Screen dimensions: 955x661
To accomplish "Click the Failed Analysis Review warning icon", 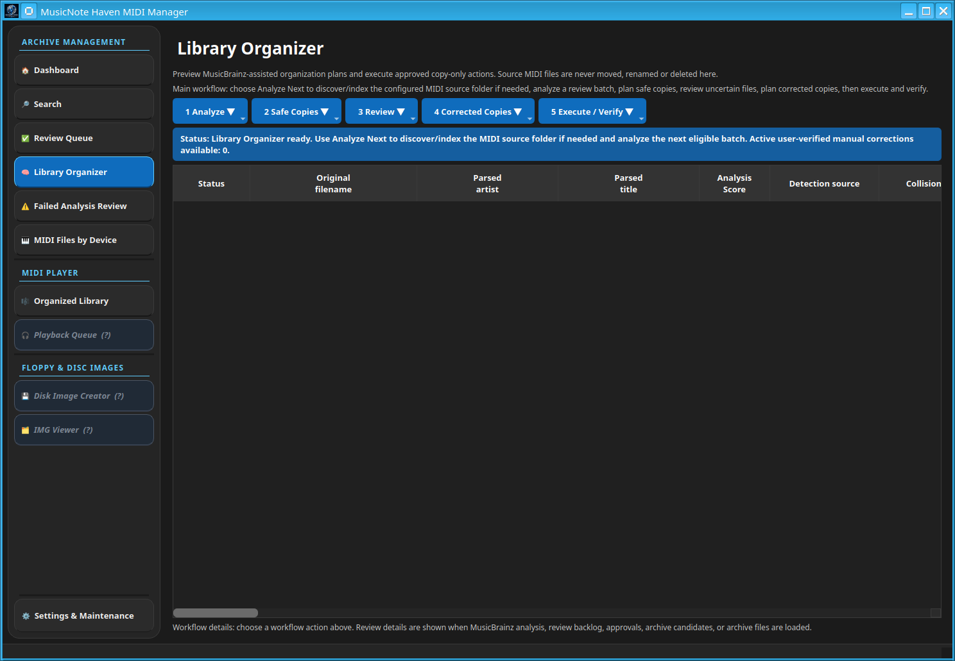I will coord(26,206).
